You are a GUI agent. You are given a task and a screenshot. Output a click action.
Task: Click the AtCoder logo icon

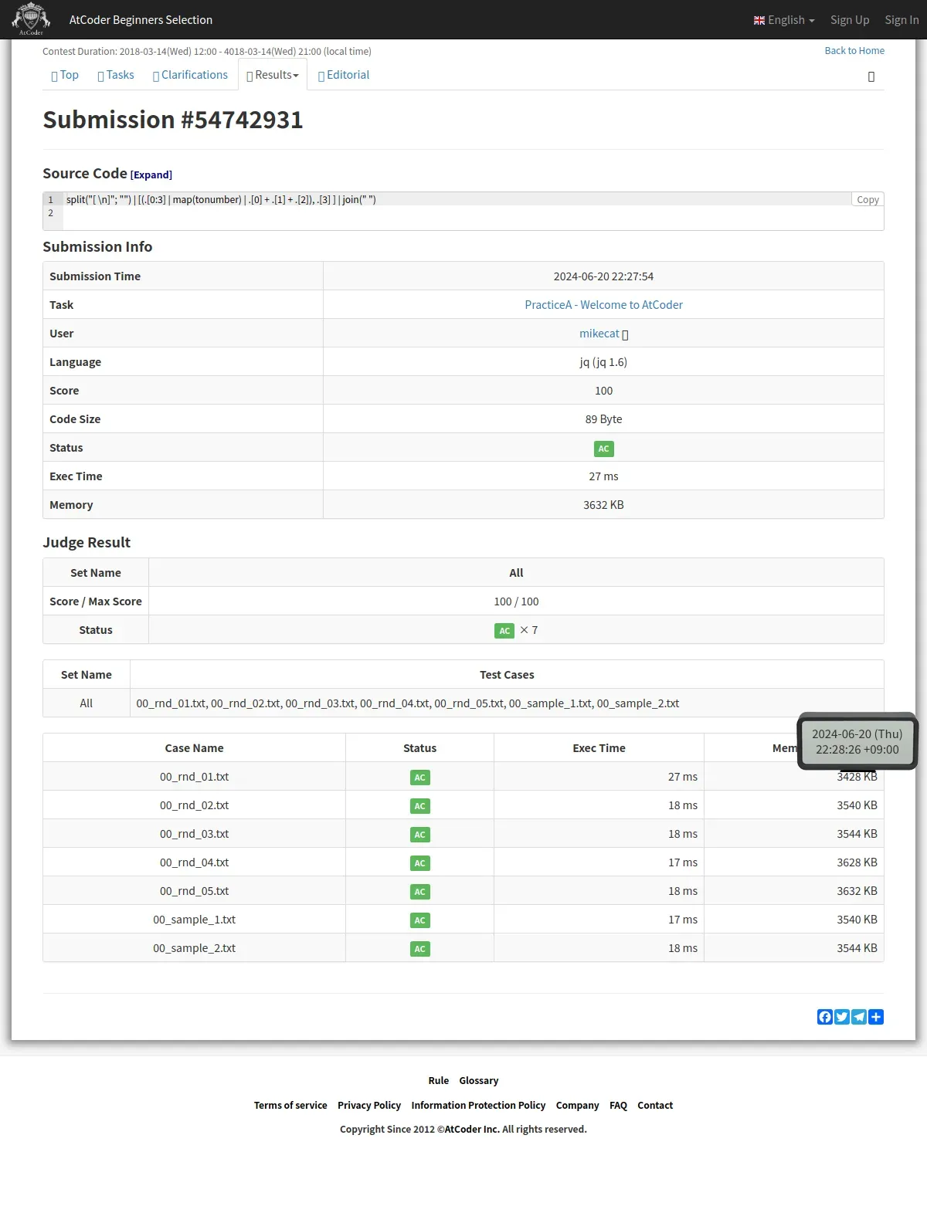click(31, 19)
